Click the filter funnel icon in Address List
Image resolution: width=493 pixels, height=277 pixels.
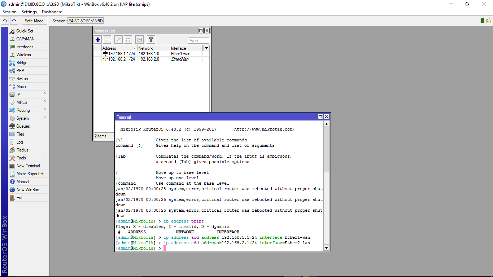pyautogui.click(x=151, y=40)
